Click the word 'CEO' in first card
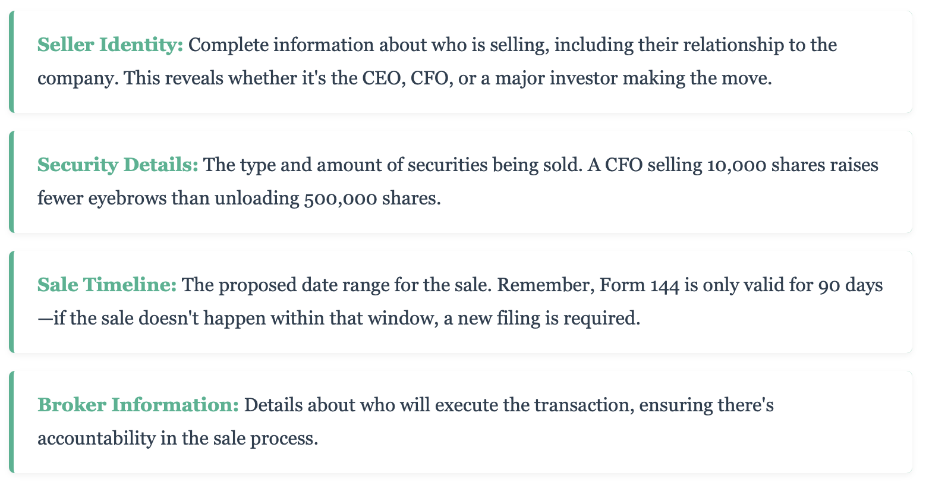Screen dimensions: 926x485 click(x=384, y=78)
